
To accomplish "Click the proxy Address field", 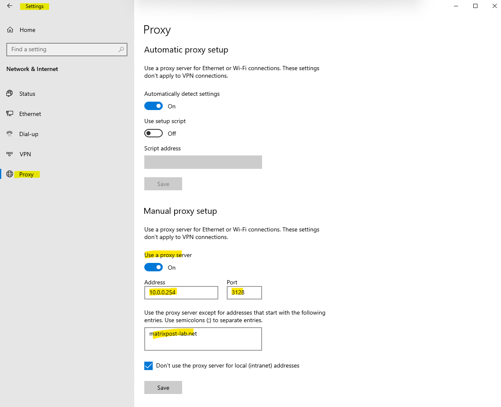I will tap(181, 292).
